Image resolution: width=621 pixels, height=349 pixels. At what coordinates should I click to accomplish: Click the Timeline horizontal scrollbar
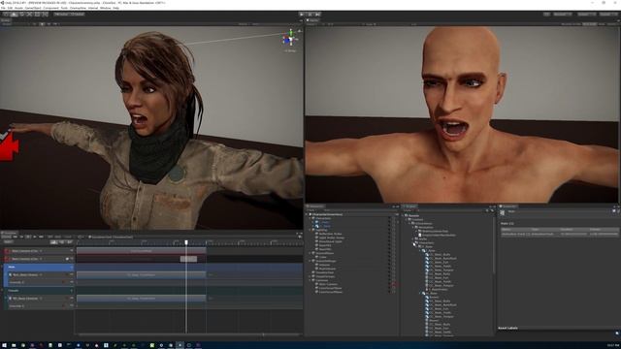click(171, 334)
